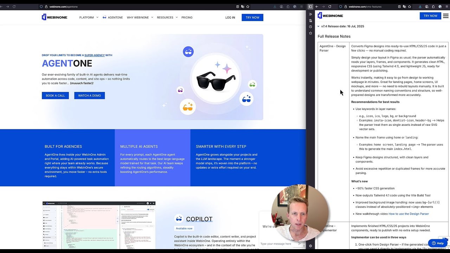Open the left window's application hamburger menu
This screenshot has width=450, height=253.
[x=301, y=7]
